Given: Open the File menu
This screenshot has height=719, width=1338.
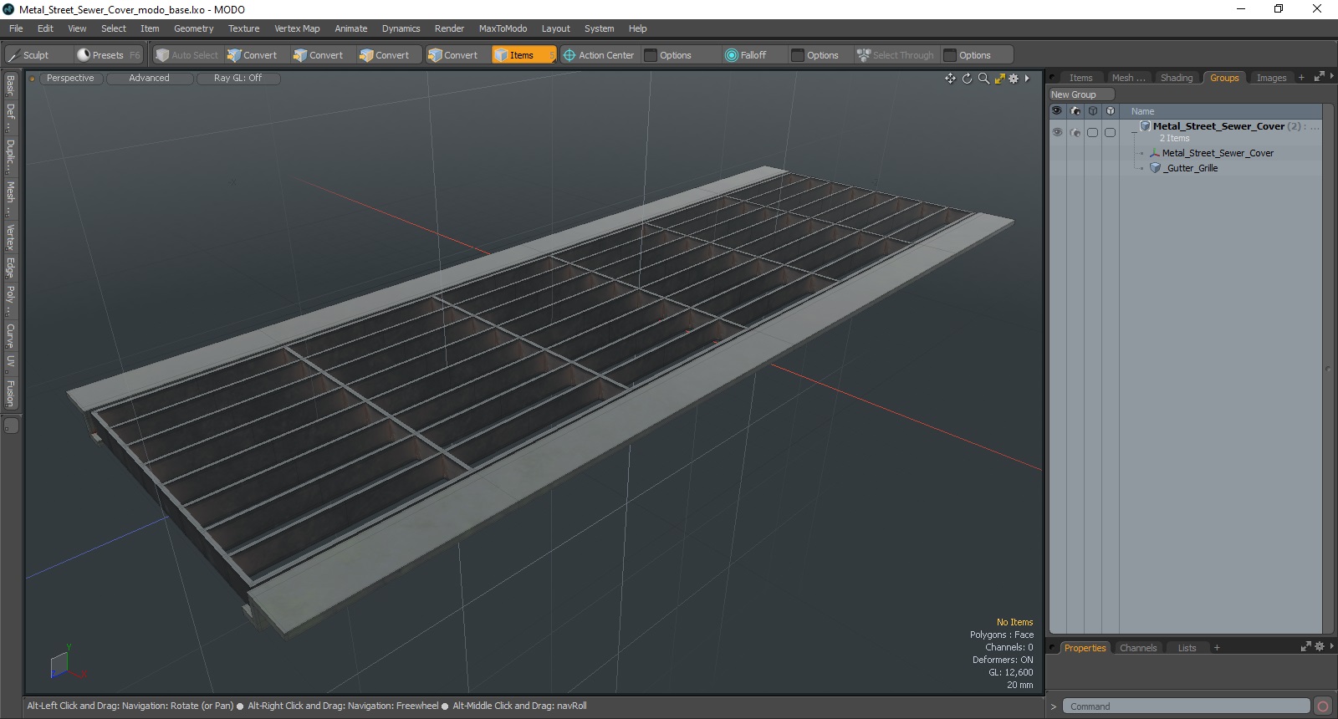Looking at the screenshot, I should pos(16,28).
